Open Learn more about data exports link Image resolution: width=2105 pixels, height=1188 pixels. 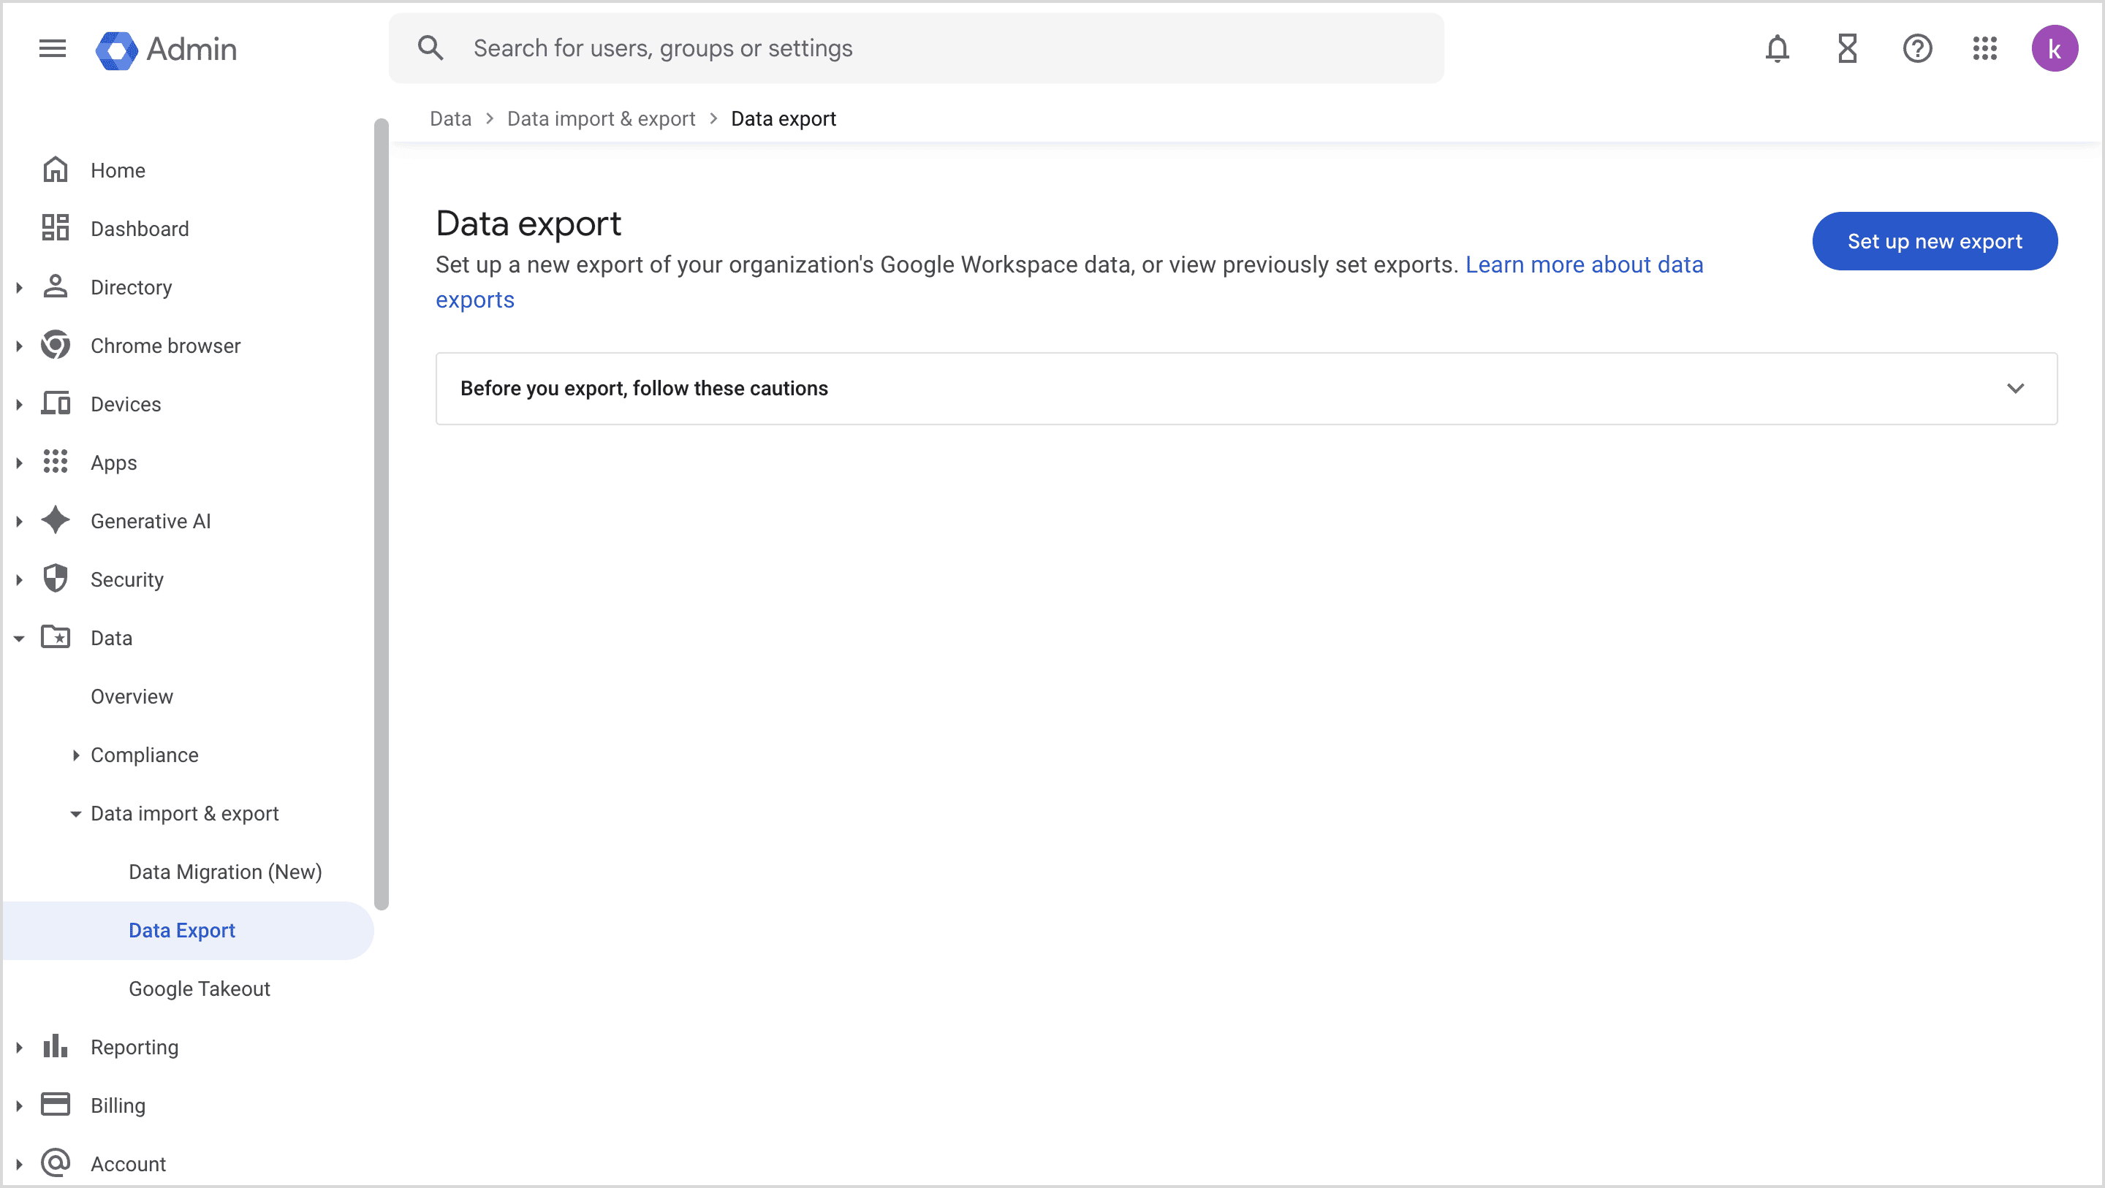(x=1583, y=264)
